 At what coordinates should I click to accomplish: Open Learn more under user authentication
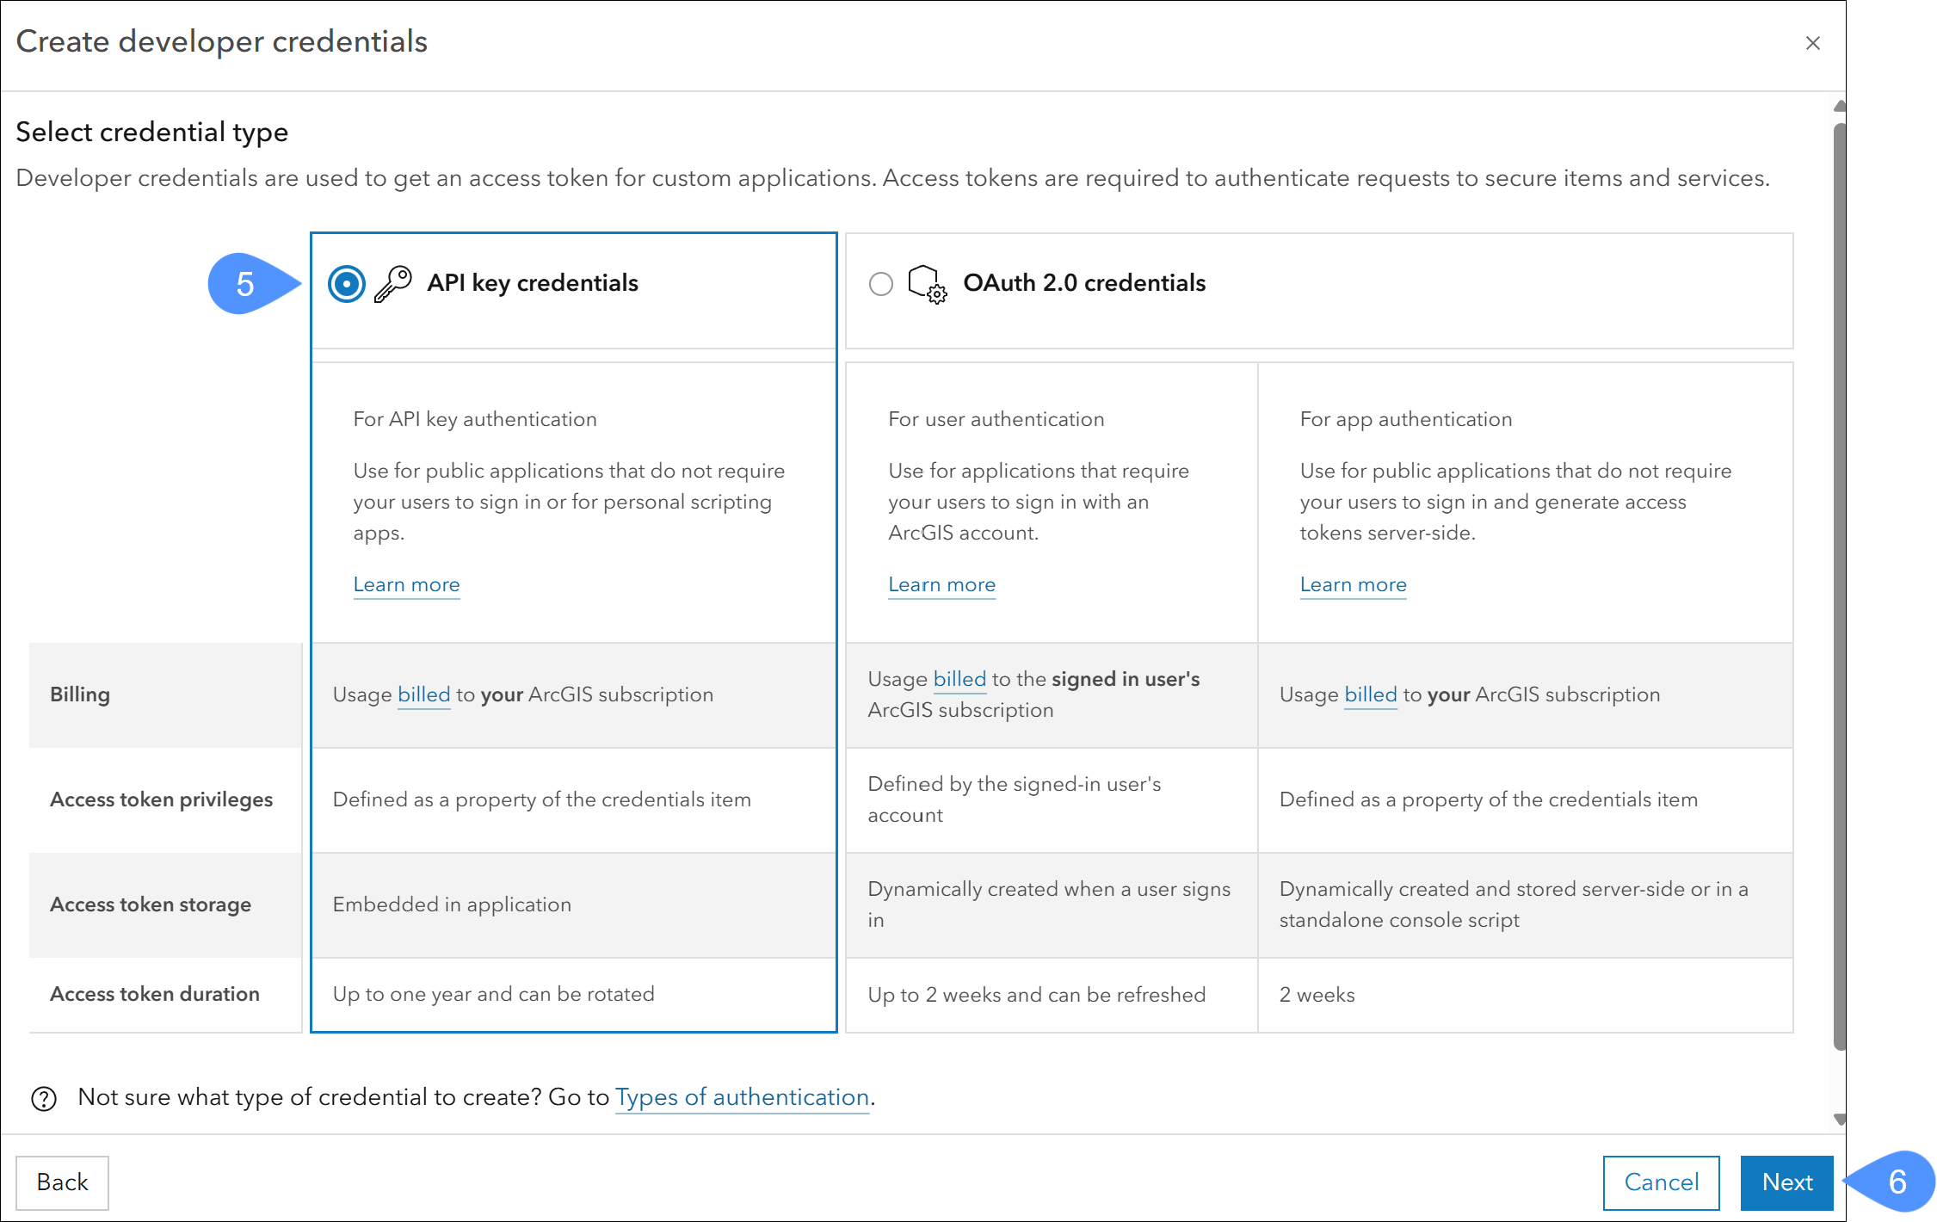[941, 584]
